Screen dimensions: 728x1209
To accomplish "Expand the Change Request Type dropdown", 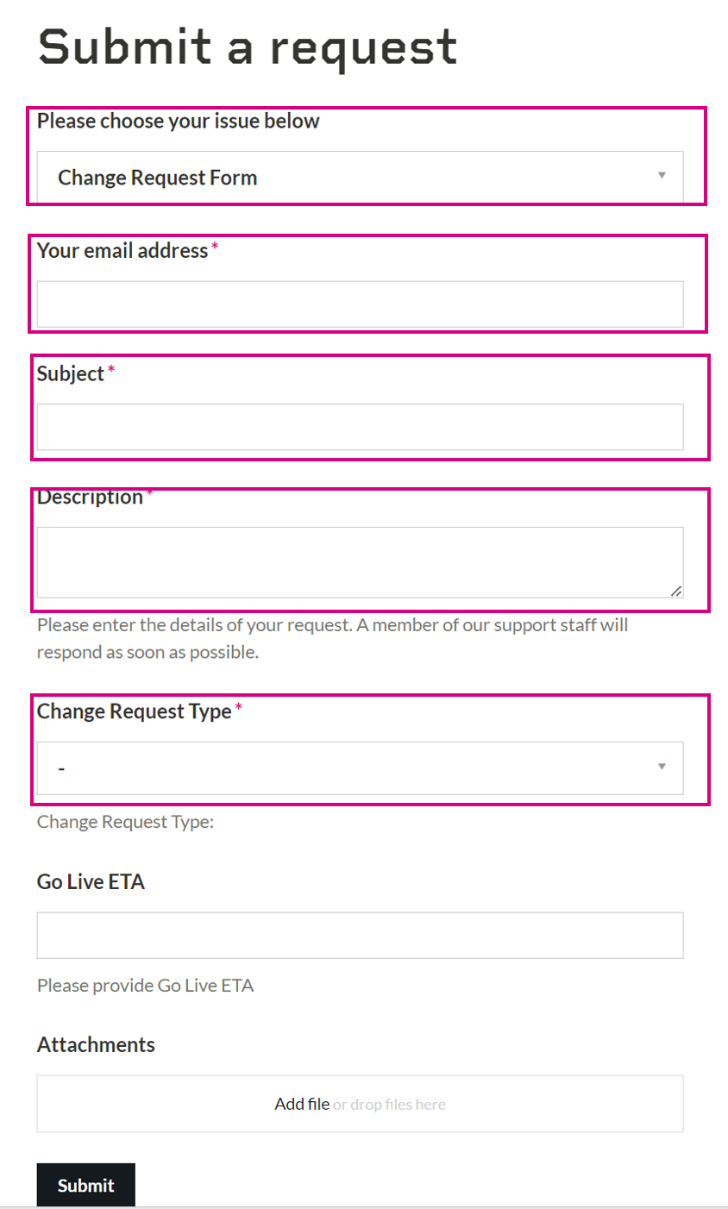I will click(360, 767).
